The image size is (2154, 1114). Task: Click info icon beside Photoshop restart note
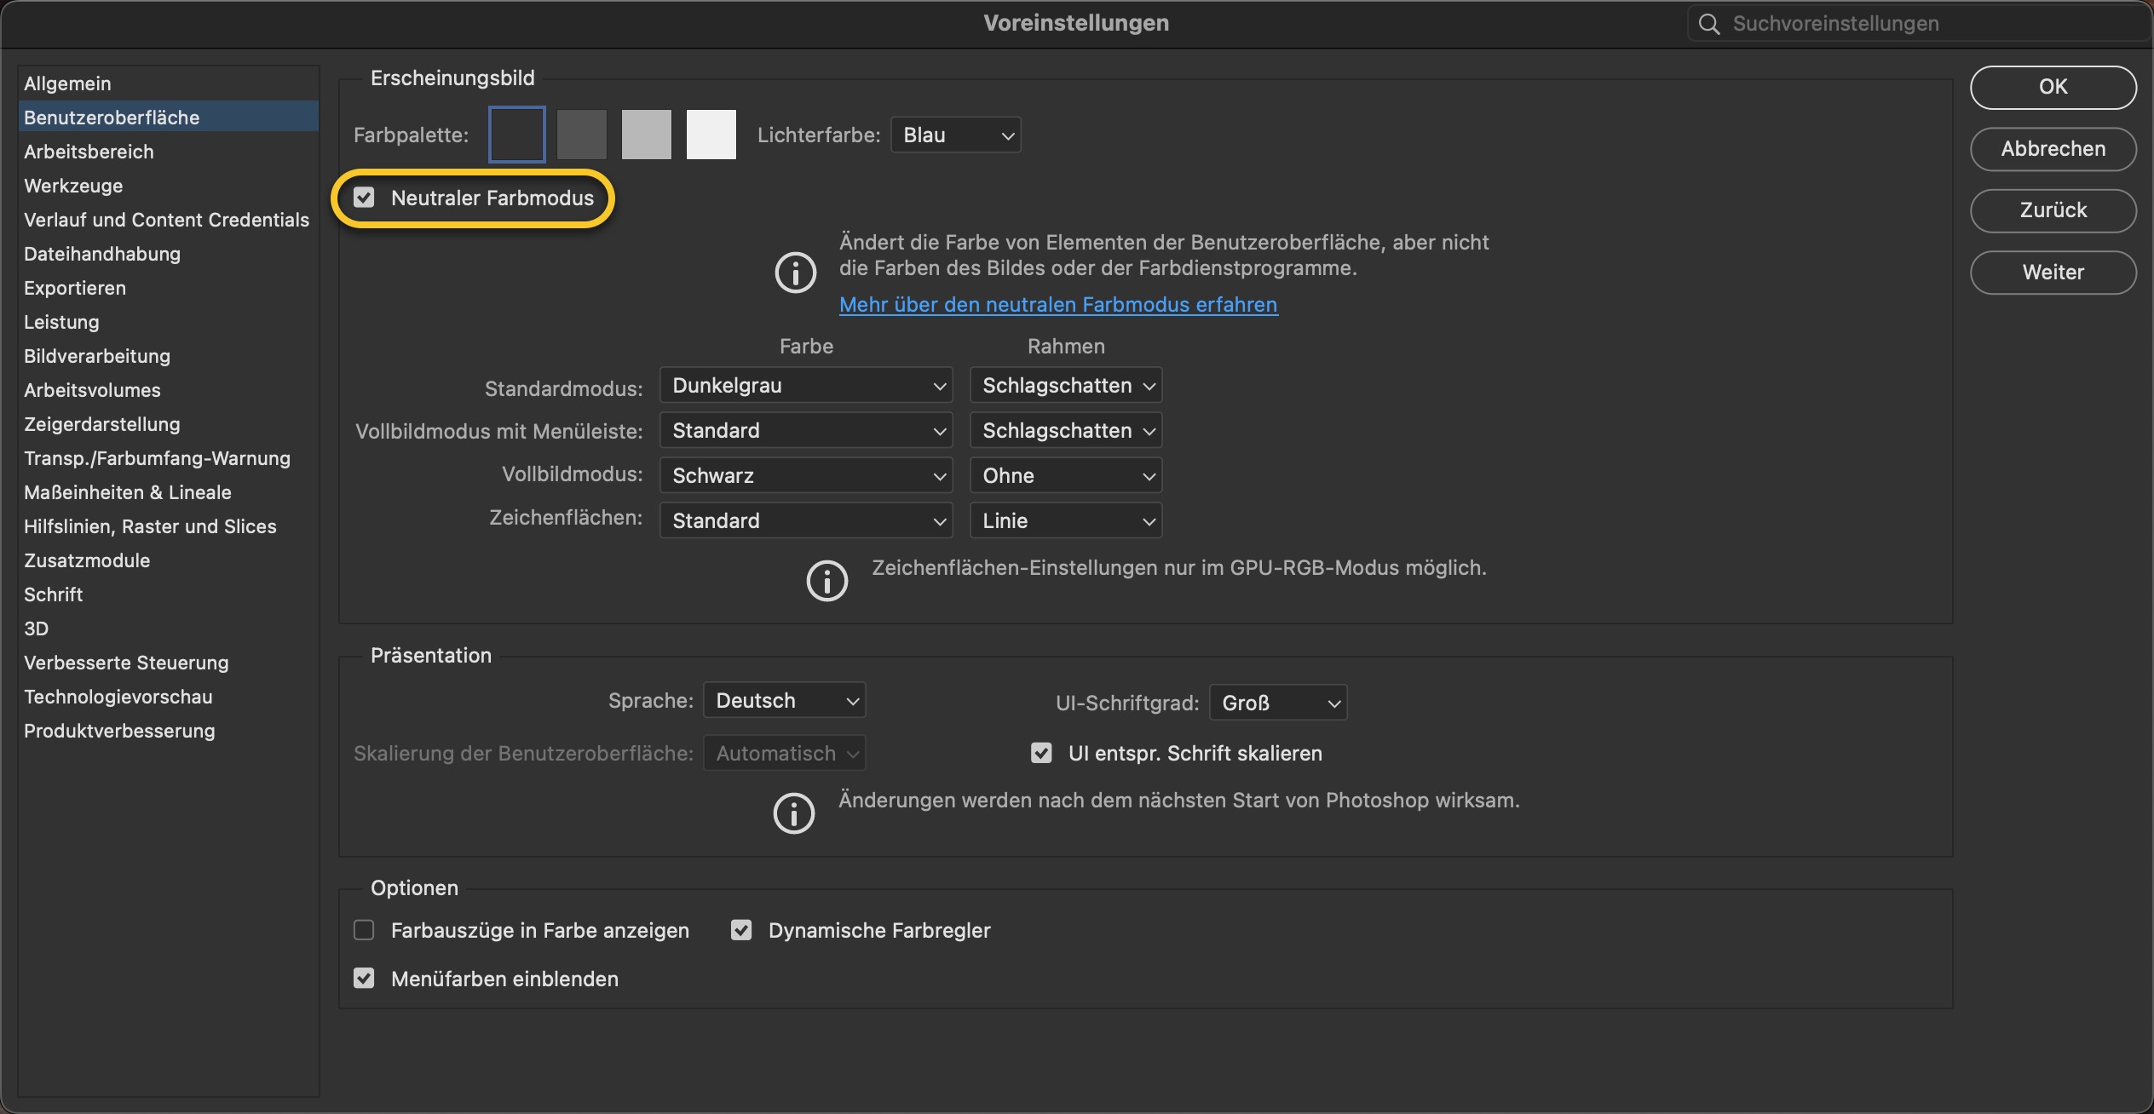(793, 813)
